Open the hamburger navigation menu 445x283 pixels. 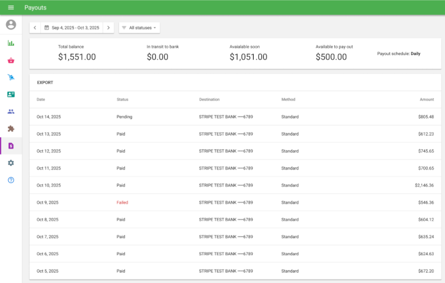(11, 7)
